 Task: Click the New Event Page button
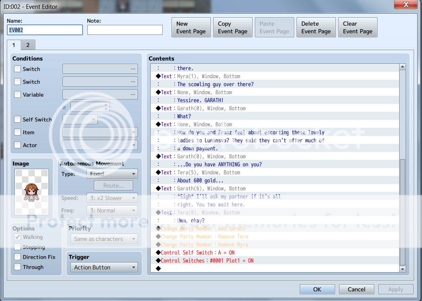[191, 28]
